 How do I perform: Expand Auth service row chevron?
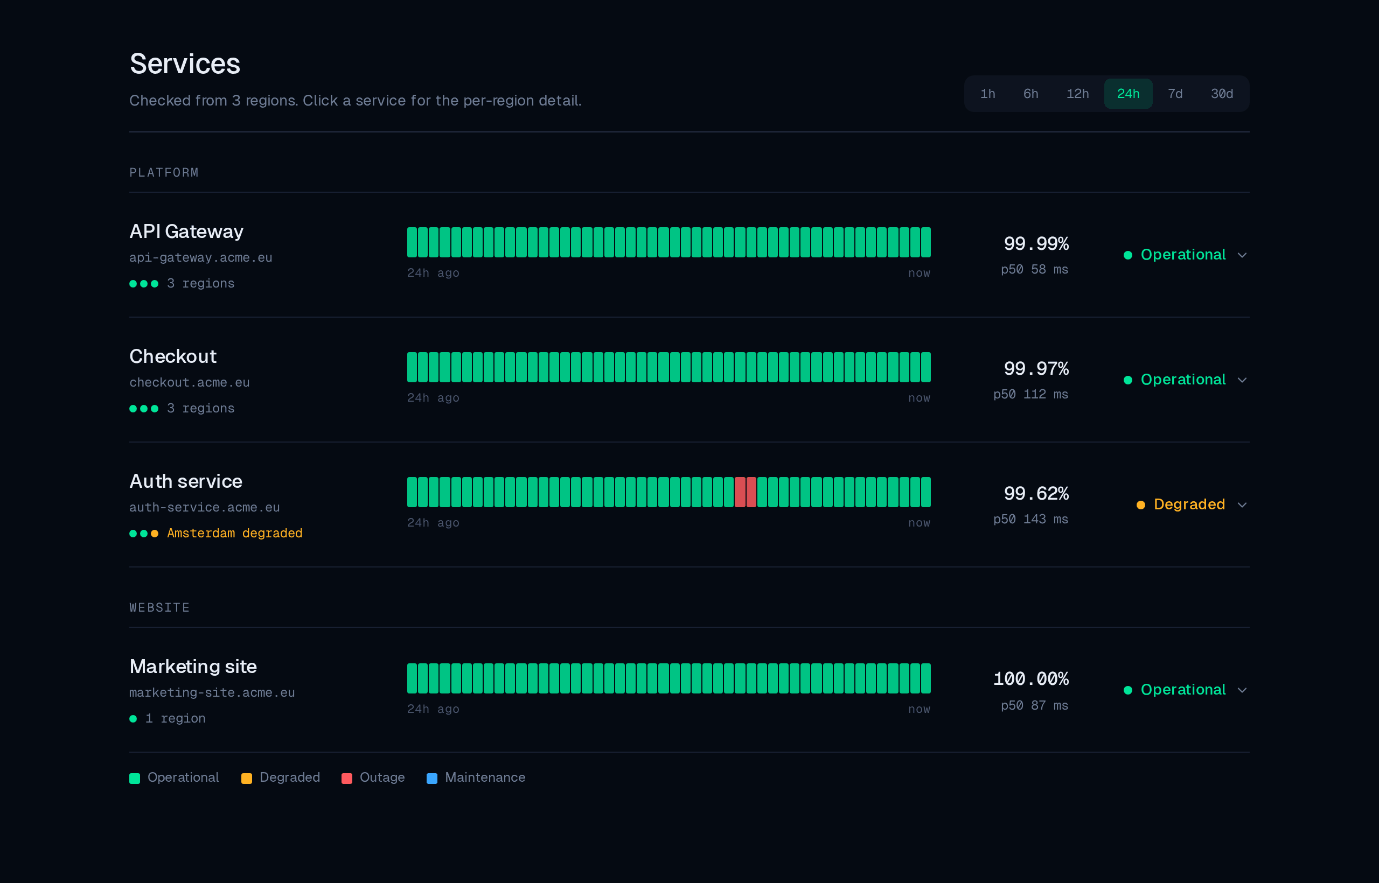tap(1242, 505)
